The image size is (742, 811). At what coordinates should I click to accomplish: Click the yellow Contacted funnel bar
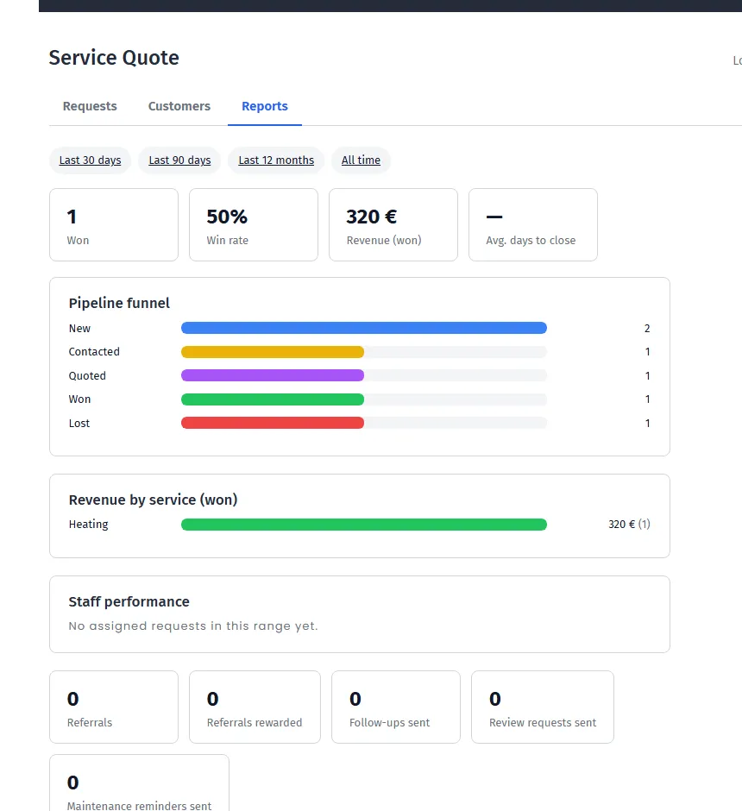[x=273, y=352]
